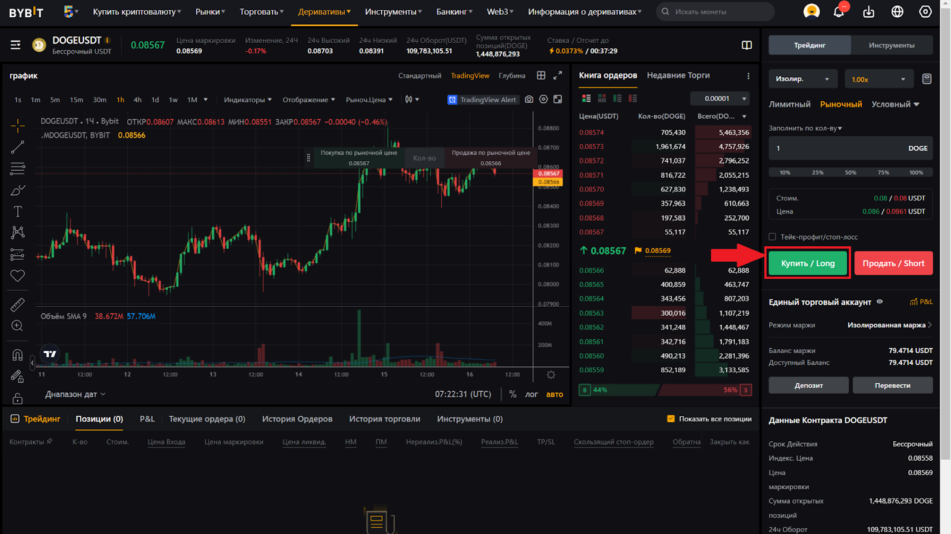Open the Display dropdown on chart
951x534 pixels.
(x=308, y=100)
